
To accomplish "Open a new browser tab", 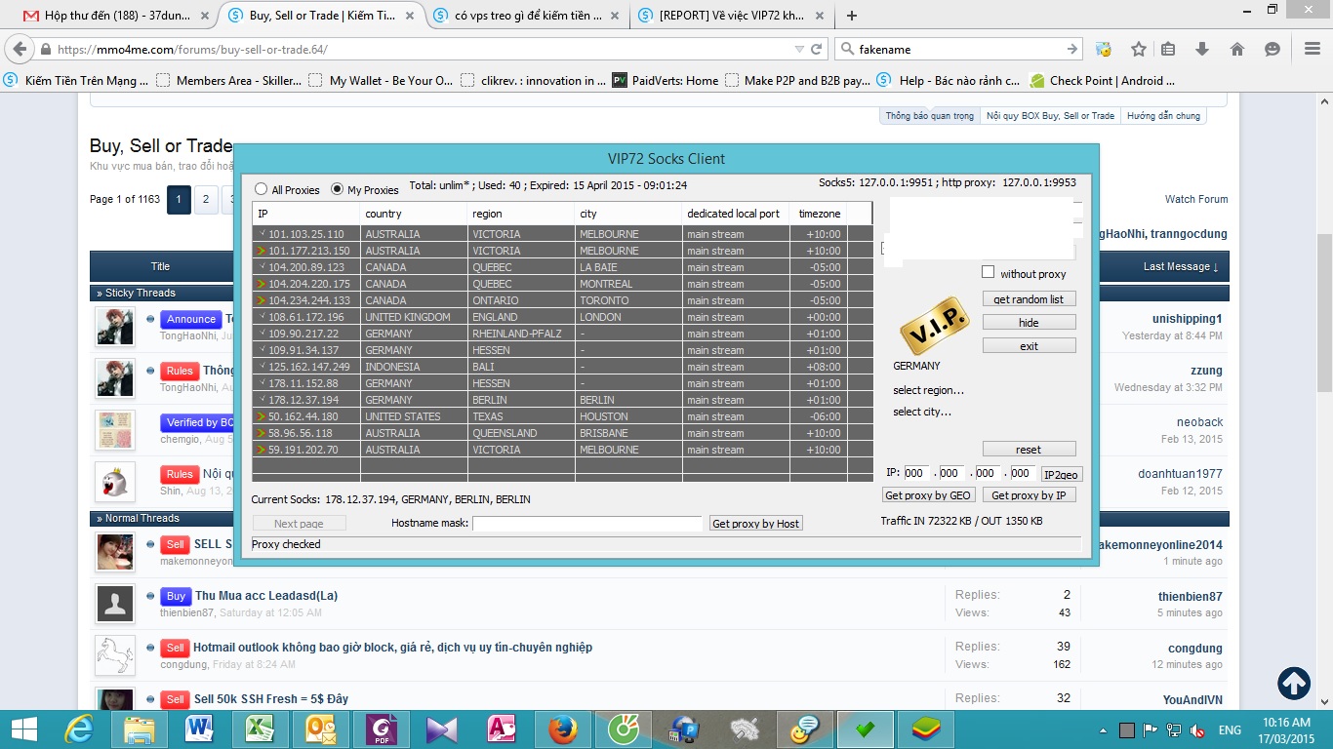I will [852, 16].
